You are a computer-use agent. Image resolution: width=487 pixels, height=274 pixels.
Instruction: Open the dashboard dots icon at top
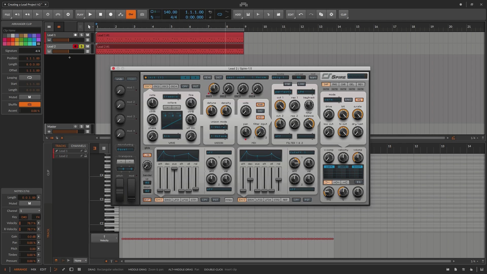(243, 4)
